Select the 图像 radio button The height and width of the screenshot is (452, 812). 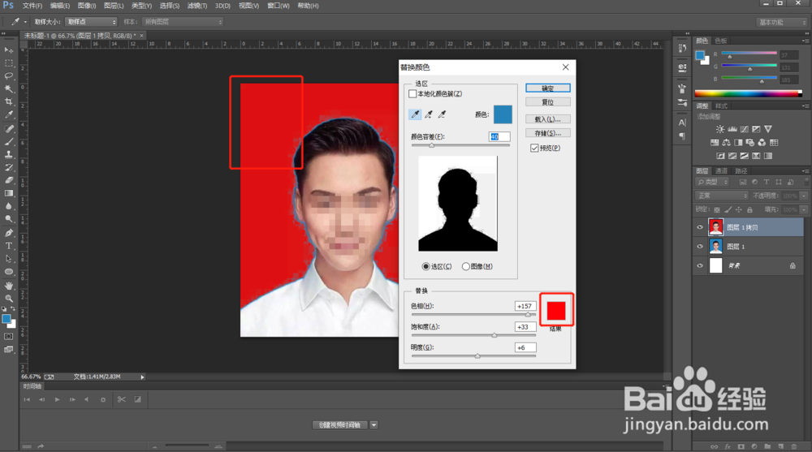pos(465,266)
